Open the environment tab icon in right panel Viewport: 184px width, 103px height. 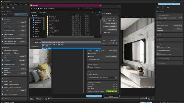tap(158, 7)
